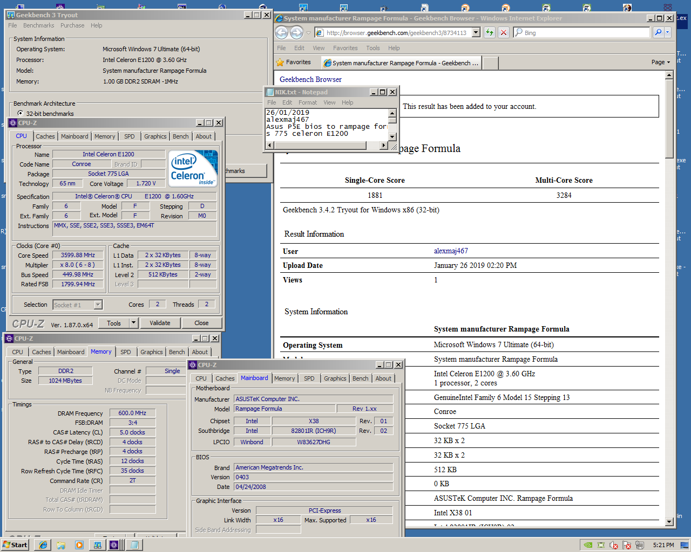Open search provider dropdown next to Bing
The height and width of the screenshot is (552, 691).
click(x=667, y=33)
